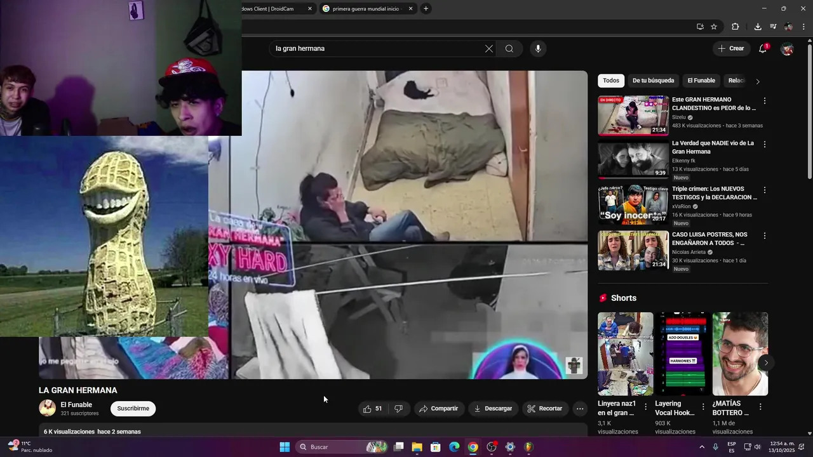Screen dimensions: 813x457
Task: Open the Este GRAN HERMANO CLANDESTINO thumbnail
Action: pos(633,116)
